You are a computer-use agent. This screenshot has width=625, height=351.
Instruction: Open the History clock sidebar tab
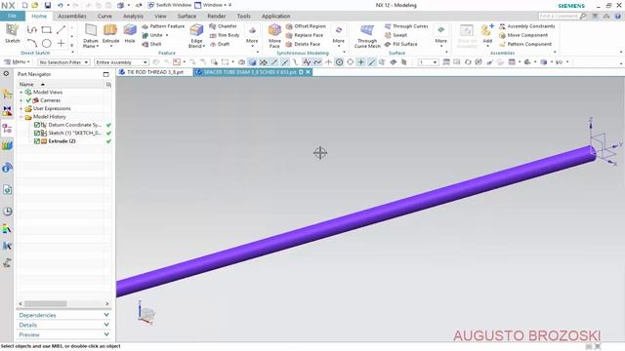coord(7,212)
